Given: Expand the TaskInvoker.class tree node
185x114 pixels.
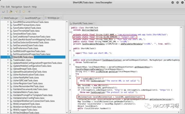Looking at the screenshot, I should [x=8, y=60].
